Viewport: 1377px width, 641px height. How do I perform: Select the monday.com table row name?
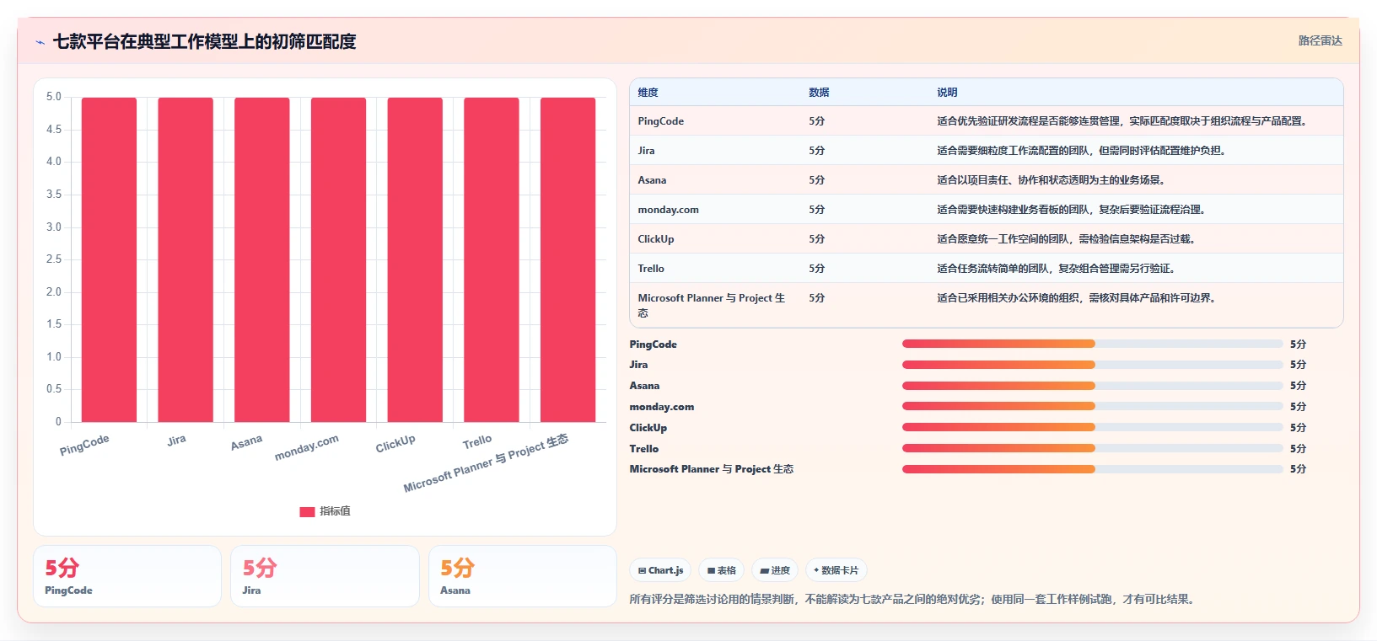click(668, 210)
